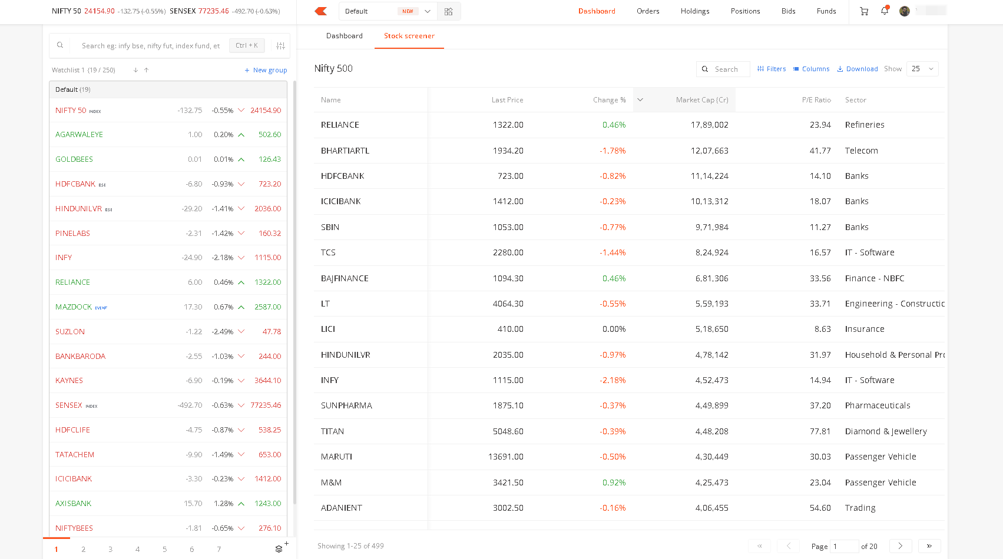
Task: Switch to the Dashboard sub-tab
Action: coord(345,36)
